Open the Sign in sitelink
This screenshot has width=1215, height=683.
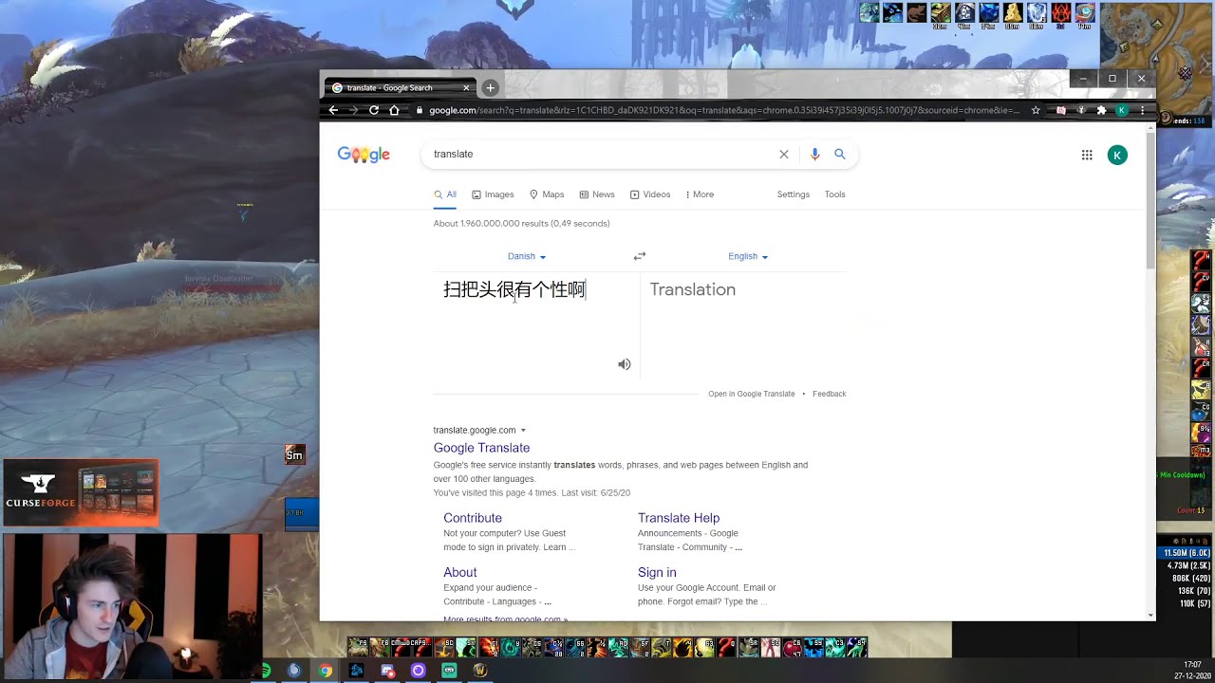[x=657, y=572]
